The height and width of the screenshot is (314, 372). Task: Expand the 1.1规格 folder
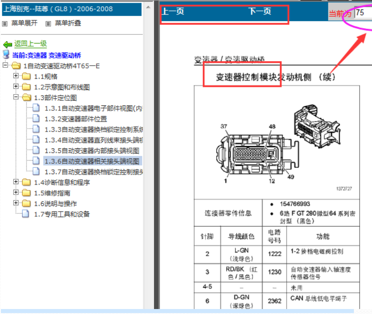point(16,76)
